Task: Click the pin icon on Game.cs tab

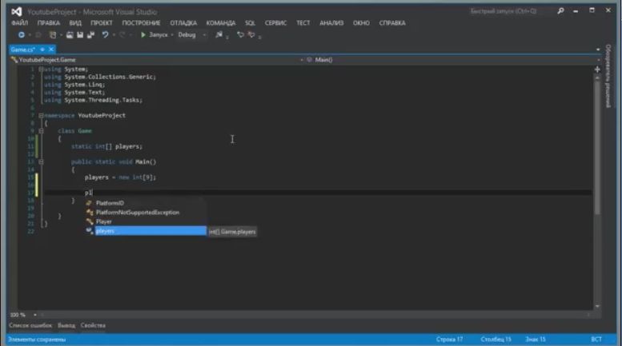Action: pos(42,50)
